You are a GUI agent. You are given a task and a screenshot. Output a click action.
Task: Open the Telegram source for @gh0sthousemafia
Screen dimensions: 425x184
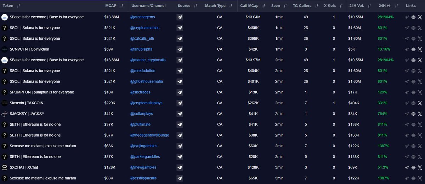click(x=180, y=81)
